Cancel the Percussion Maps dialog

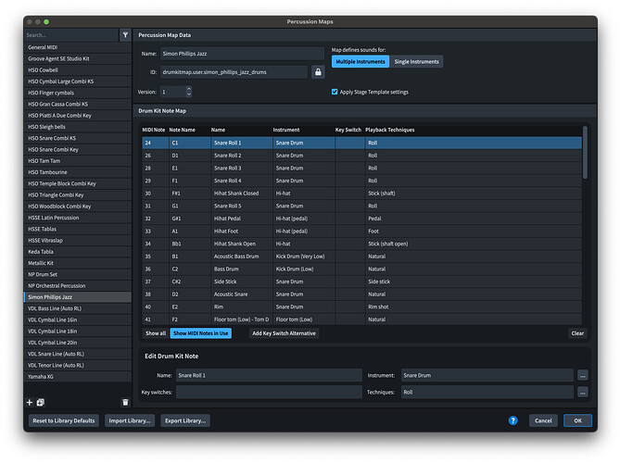click(543, 420)
